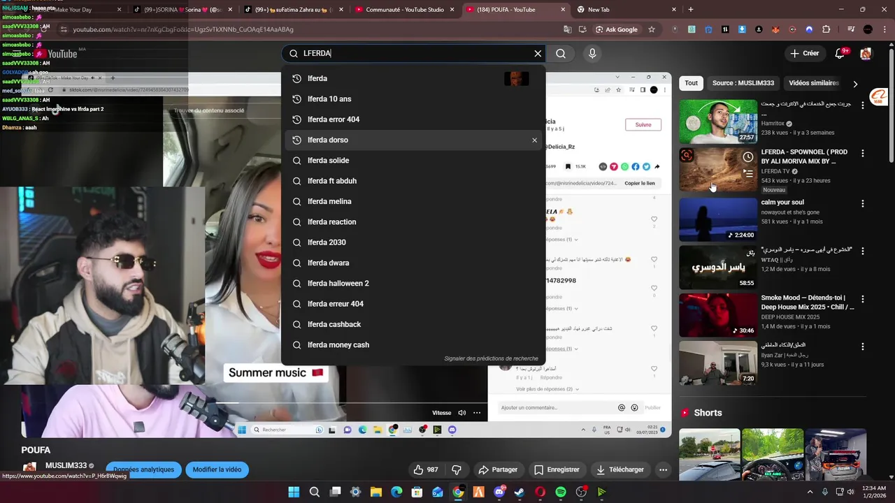Select suggestion 'lferda reaction'

[x=414, y=222]
